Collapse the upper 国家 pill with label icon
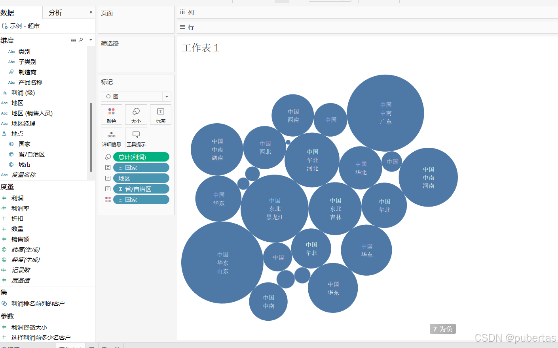The image size is (558, 348). [120, 167]
